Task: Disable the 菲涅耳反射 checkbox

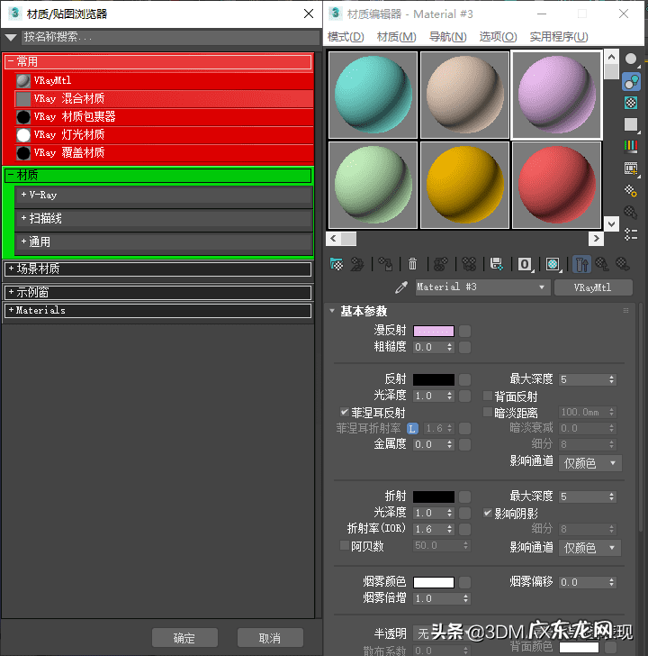Action: tap(345, 413)
